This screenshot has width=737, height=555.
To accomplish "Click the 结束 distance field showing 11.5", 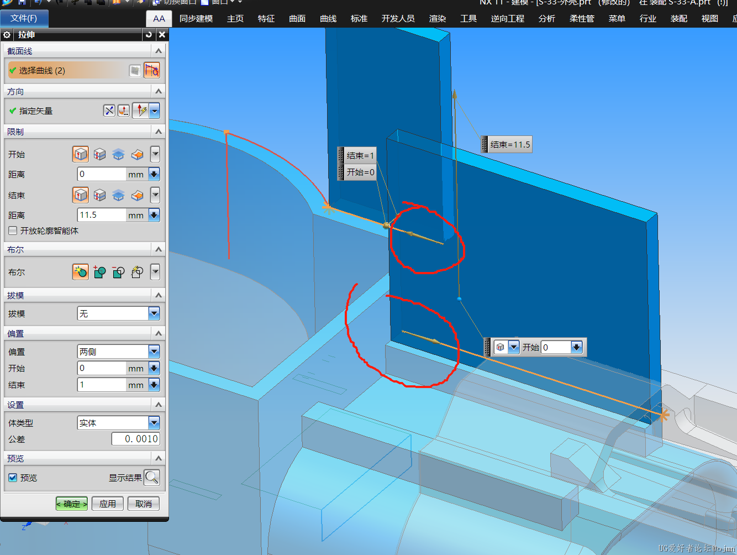I will click(x=102, y=215).
